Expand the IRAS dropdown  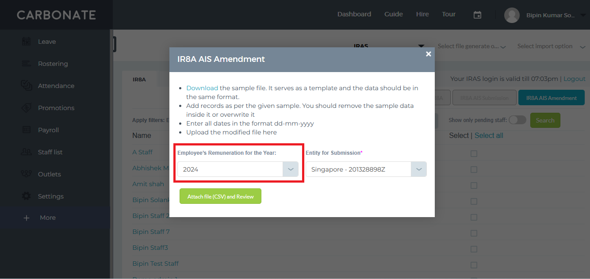point(389,46)
